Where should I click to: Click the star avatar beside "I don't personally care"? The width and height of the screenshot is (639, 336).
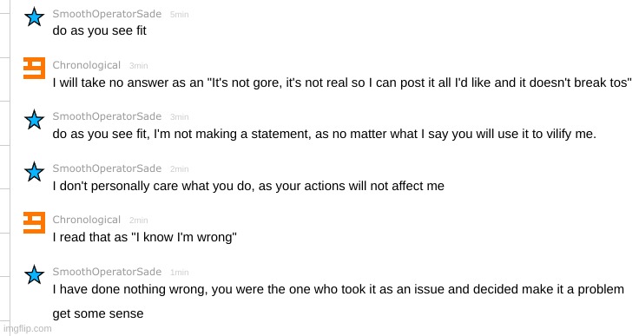[x=34, y=171]
